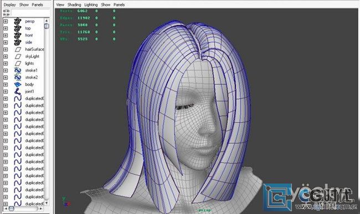Select stroke2 in the outliner
This screenshot has width=360, height=214.
pyautogui.click(x=31, y=77)
